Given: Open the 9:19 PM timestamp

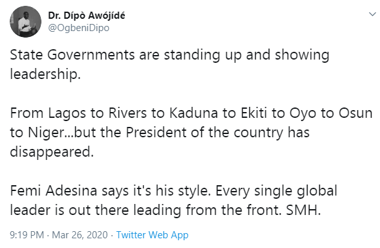Looking at the screenshot, I should [x=27, y=235].
